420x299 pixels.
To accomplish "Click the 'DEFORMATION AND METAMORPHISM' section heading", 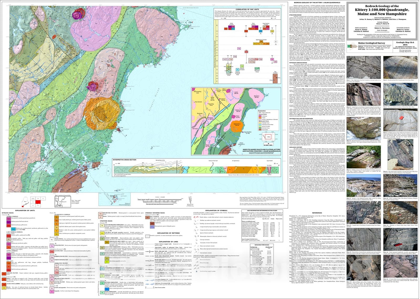I will (301, 119).
